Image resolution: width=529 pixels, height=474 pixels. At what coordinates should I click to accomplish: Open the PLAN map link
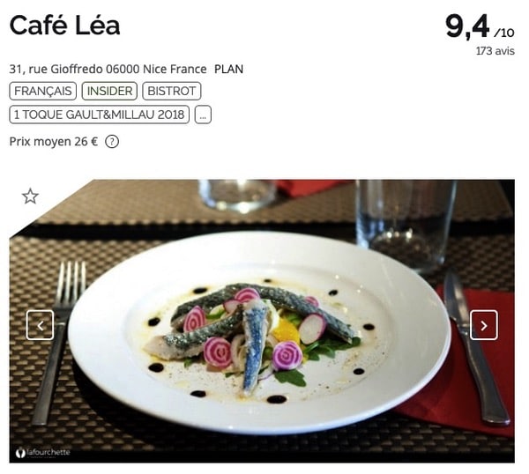[228, 69]
